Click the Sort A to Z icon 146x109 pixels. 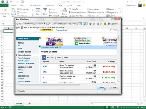[33, 10]
